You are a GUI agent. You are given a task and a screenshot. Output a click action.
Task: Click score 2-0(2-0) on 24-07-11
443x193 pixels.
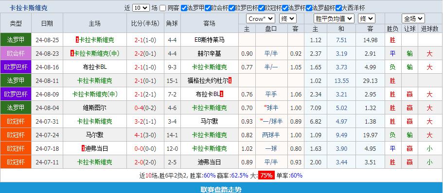point(145,162)
